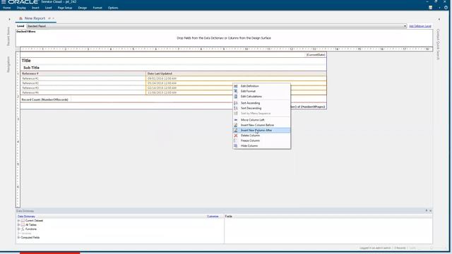Image resolution: width=452 pixels, height=254 pixels.
Task: Open the Home ribbon tab
Action: pyautogui.click(x=6, y=8)
